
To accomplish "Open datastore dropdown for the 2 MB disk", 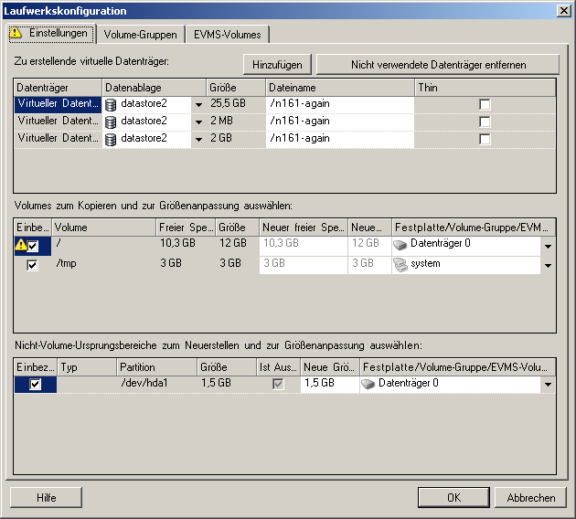I will tap(199, 122).
